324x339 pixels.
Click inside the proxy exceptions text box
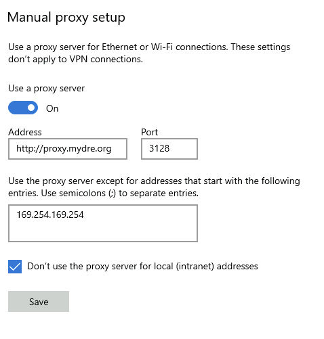coord(103,223)
